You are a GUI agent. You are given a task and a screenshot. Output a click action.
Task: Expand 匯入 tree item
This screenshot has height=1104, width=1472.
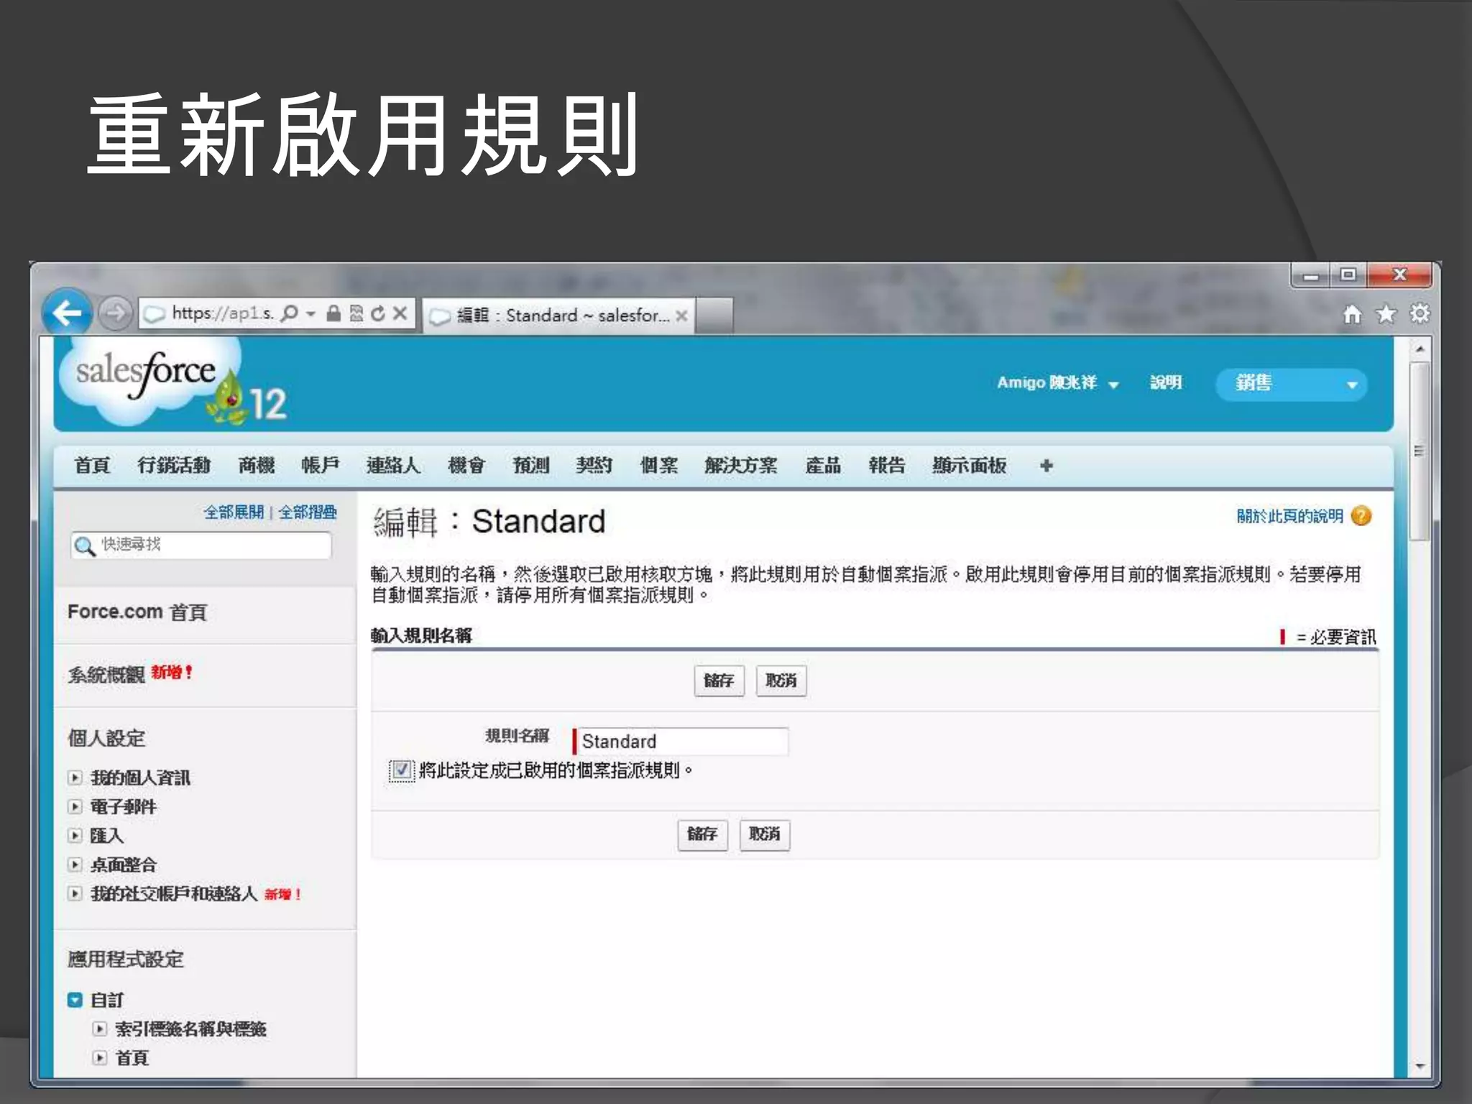(x=75, y=836)
